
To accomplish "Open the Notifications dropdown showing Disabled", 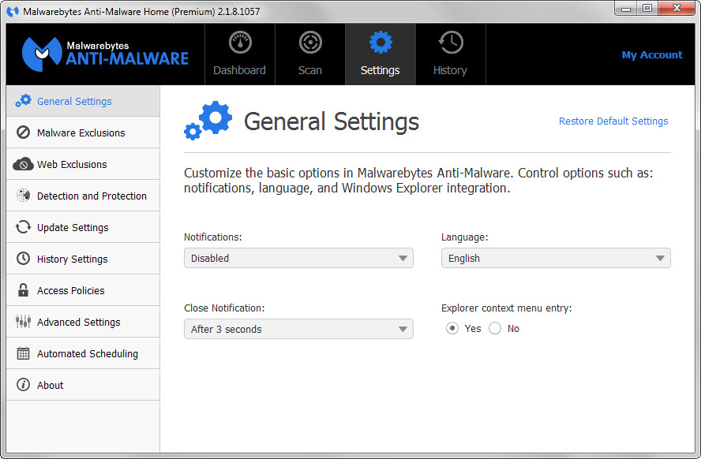I will pos(298,258).
